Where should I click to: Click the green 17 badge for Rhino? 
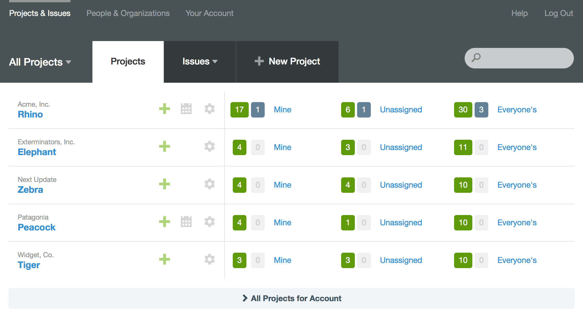(239, 110)
